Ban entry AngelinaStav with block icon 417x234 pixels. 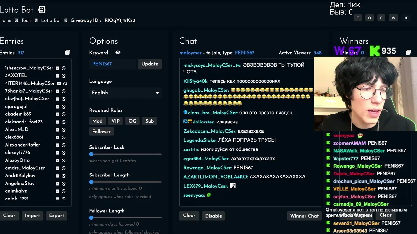point(64,184)
